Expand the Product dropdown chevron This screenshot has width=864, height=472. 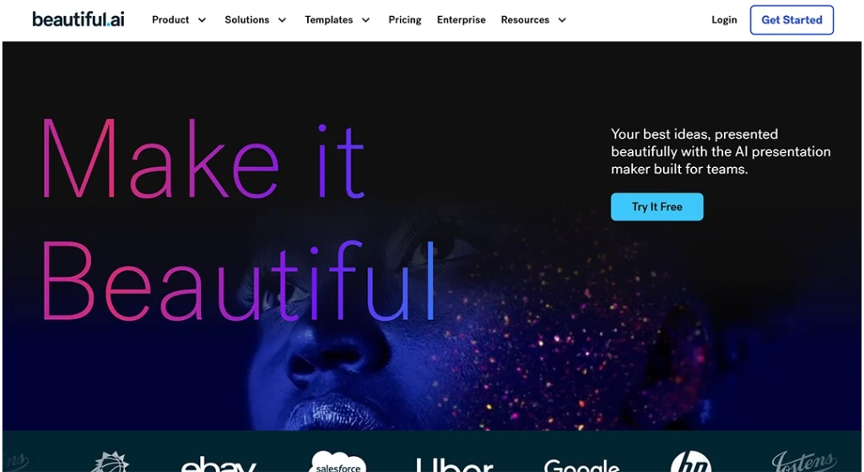pos(202,20)
